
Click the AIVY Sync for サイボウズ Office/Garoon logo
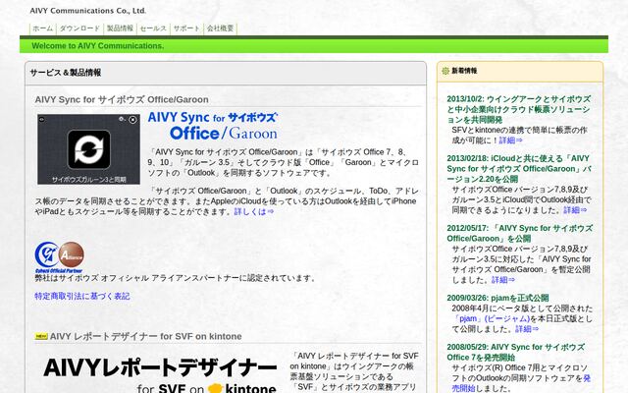click(x=212, y=127)
